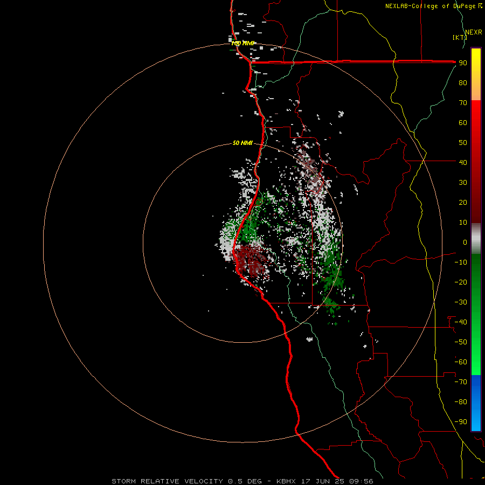
Task: Pick the light blue segment near -90
Action: (x=476, y=421)
